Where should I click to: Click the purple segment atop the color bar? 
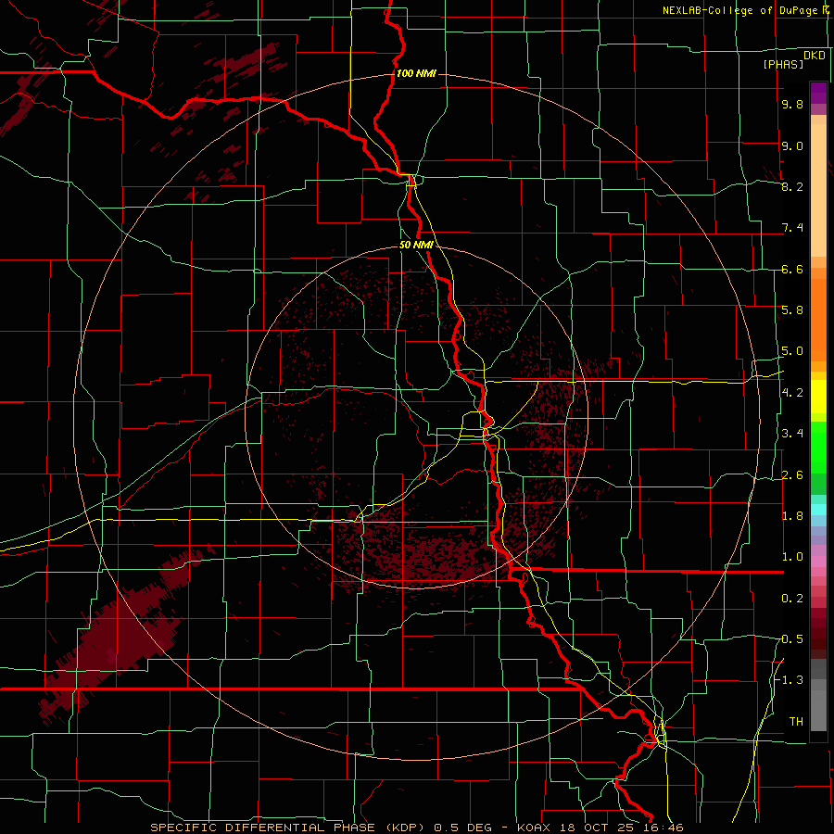pos(818,93)
